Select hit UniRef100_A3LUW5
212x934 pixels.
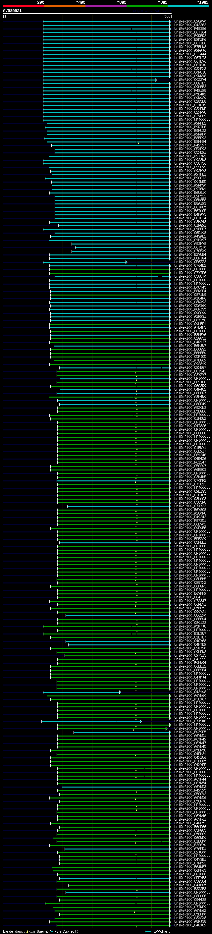coord(190,761)
